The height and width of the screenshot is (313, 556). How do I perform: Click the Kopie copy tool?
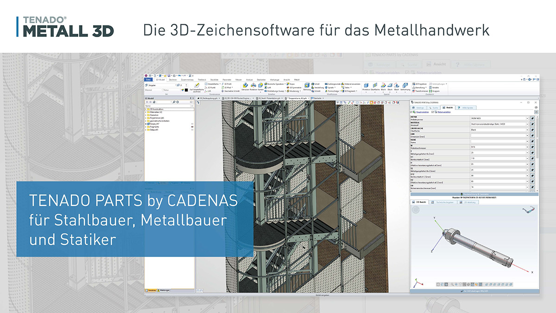[291, 84]
